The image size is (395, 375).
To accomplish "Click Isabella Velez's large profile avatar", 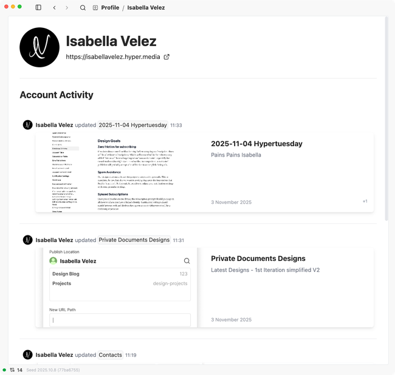I will (x=39, y=47).
